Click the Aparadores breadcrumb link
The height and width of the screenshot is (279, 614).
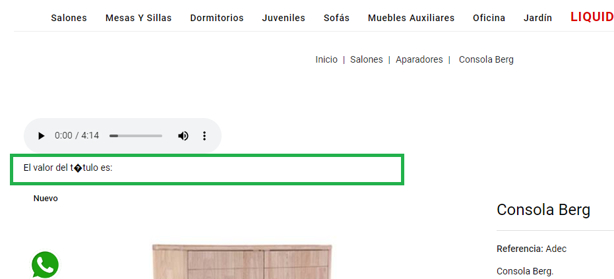pos(419,59)
